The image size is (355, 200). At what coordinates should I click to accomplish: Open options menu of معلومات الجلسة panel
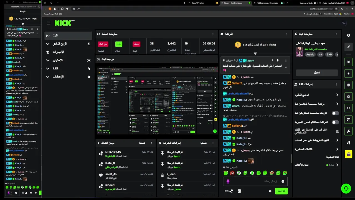pos(213,34)
